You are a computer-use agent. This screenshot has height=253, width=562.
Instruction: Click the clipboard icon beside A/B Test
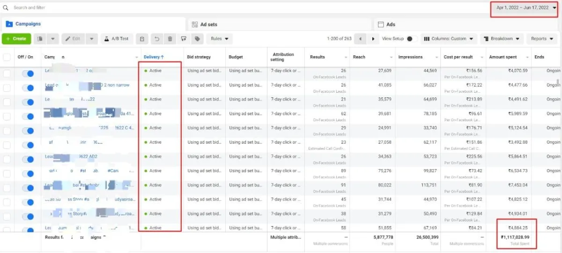click(x=142, y=39)
